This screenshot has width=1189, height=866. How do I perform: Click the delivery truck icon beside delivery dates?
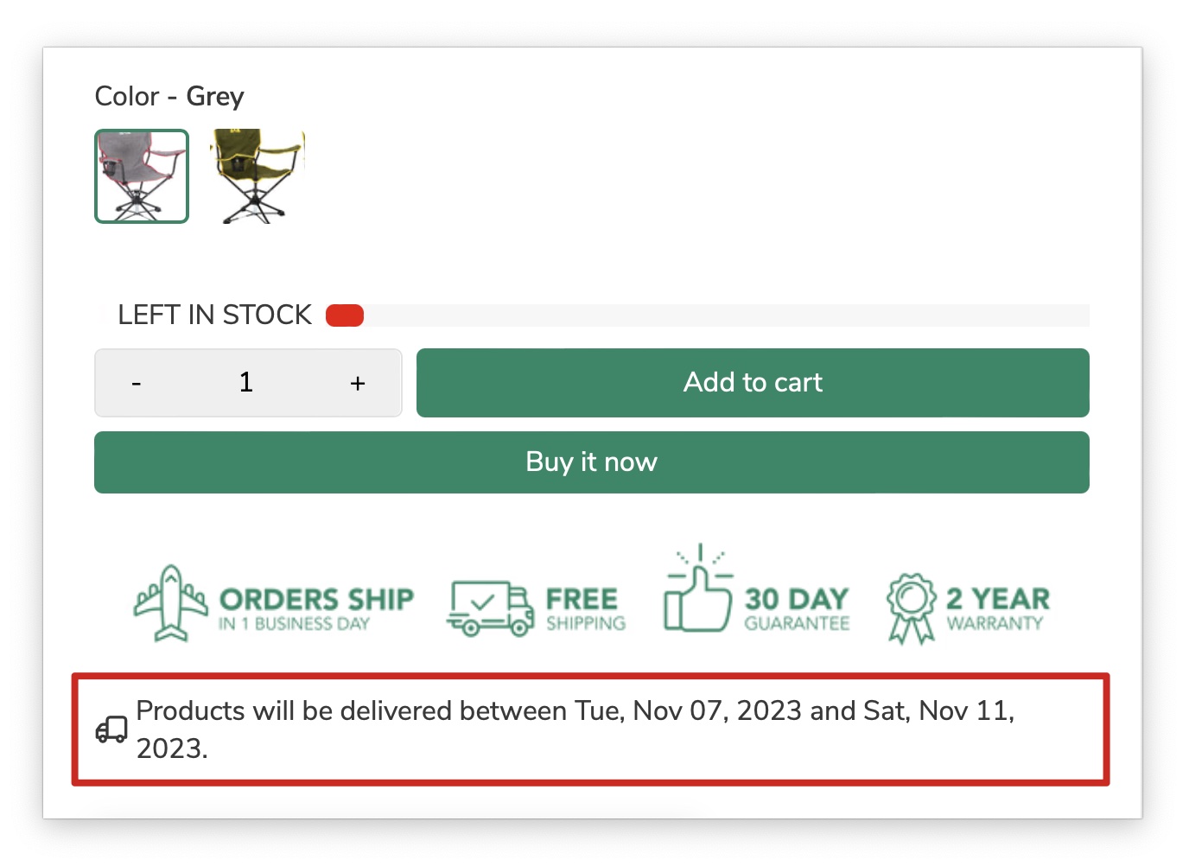pos(111,729)
